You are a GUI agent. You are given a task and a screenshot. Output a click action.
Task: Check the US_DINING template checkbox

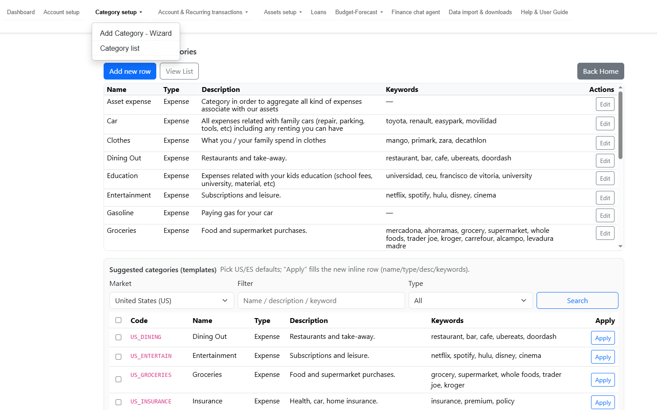(x=118, y=337)
